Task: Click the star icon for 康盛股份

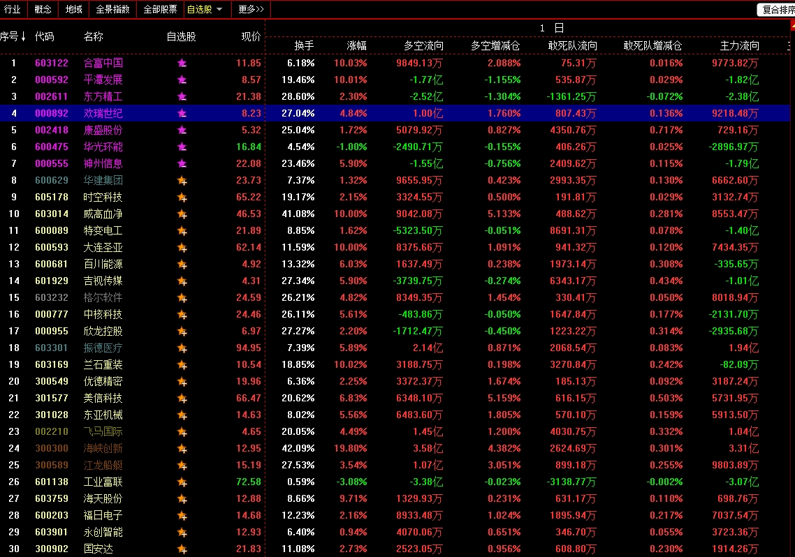Action: pos(182,130)
